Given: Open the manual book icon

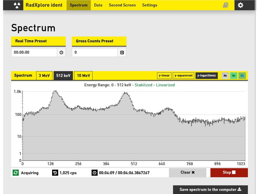Looking at the screenshot, I should point(226,5).
